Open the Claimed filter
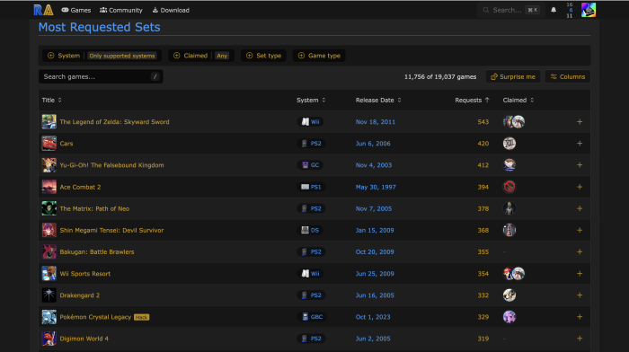Viewport: 629px width, 352px height. 201,56
